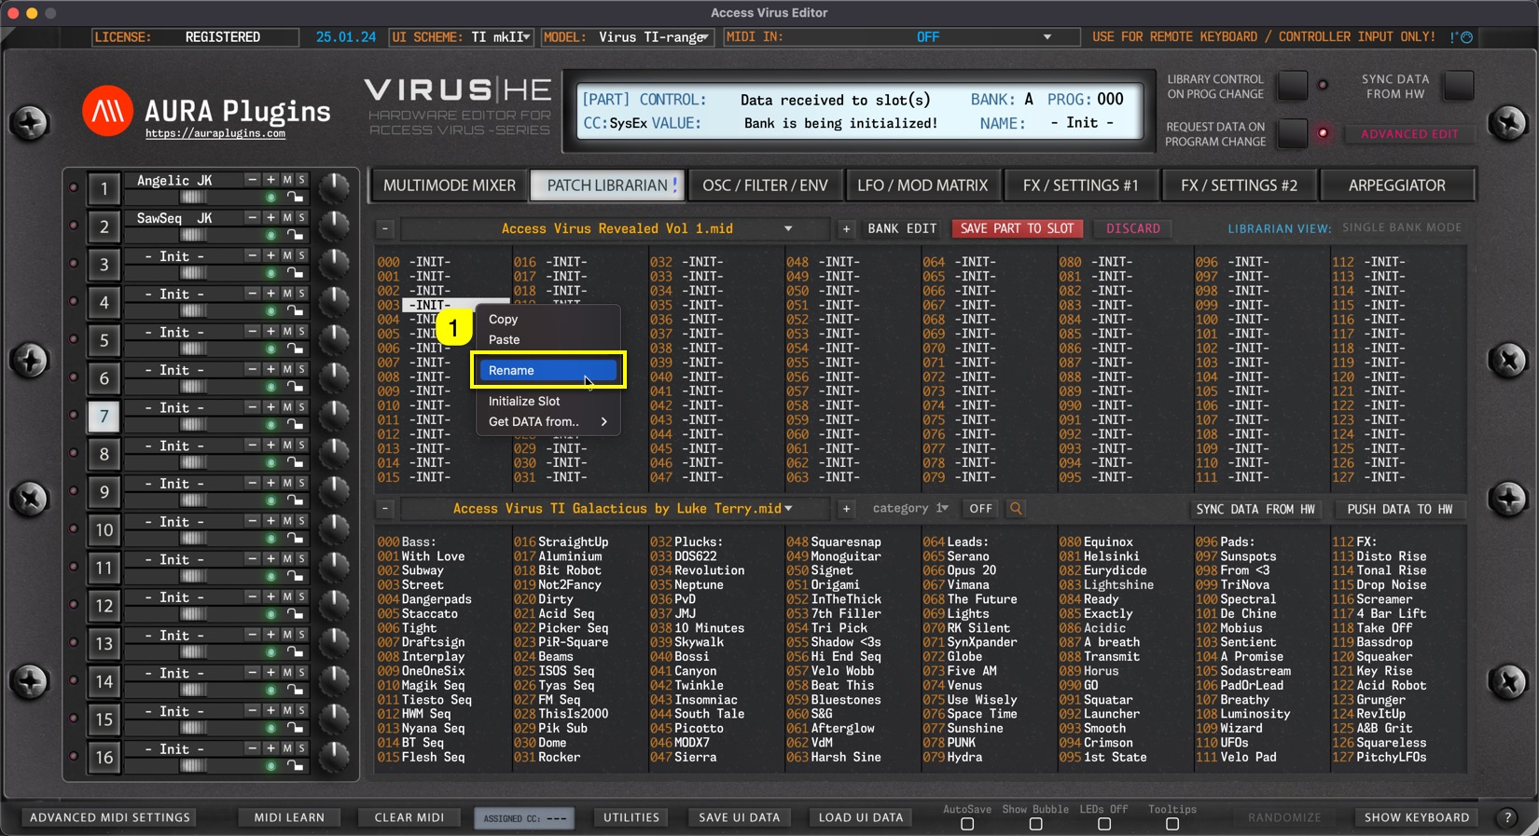1539x836 pixels.
Task: Toggle the Tooltips checkbox
Action: pos(1172,825)
